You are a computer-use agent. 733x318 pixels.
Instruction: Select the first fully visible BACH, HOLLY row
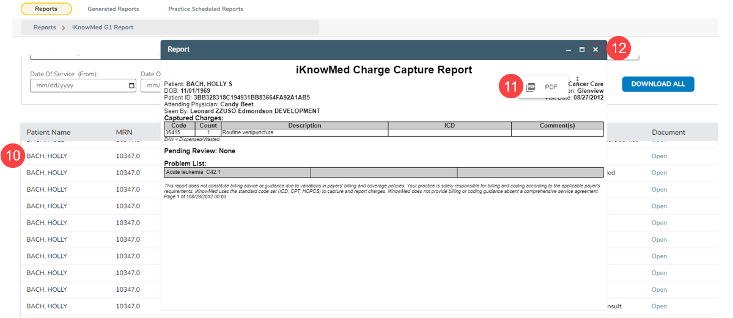click(x=47, y=156)
